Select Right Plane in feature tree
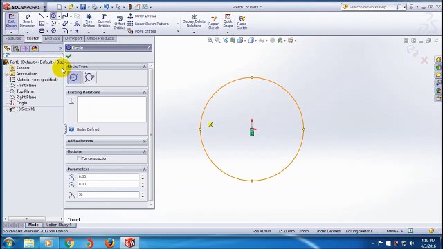 coord(26,98)
